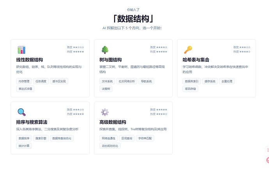Select the 哈希表与集合 card title
Image resolution: width=269 pixels, height=173 pixels.
point(196,60)
